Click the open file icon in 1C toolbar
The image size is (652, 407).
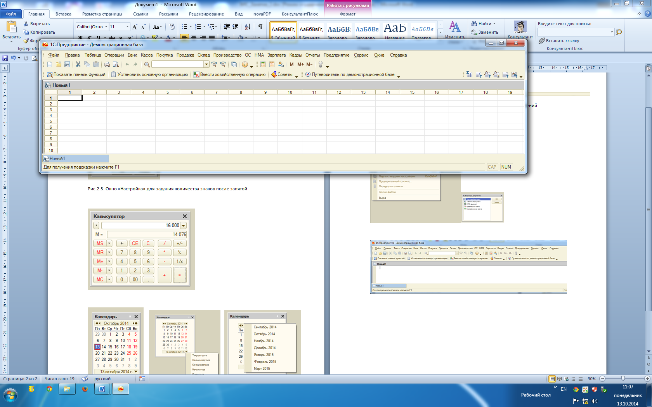(x=59, y=64)
